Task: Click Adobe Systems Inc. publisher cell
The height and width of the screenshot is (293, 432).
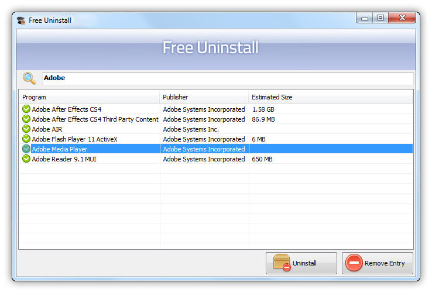Action: (x=191, y=129)
